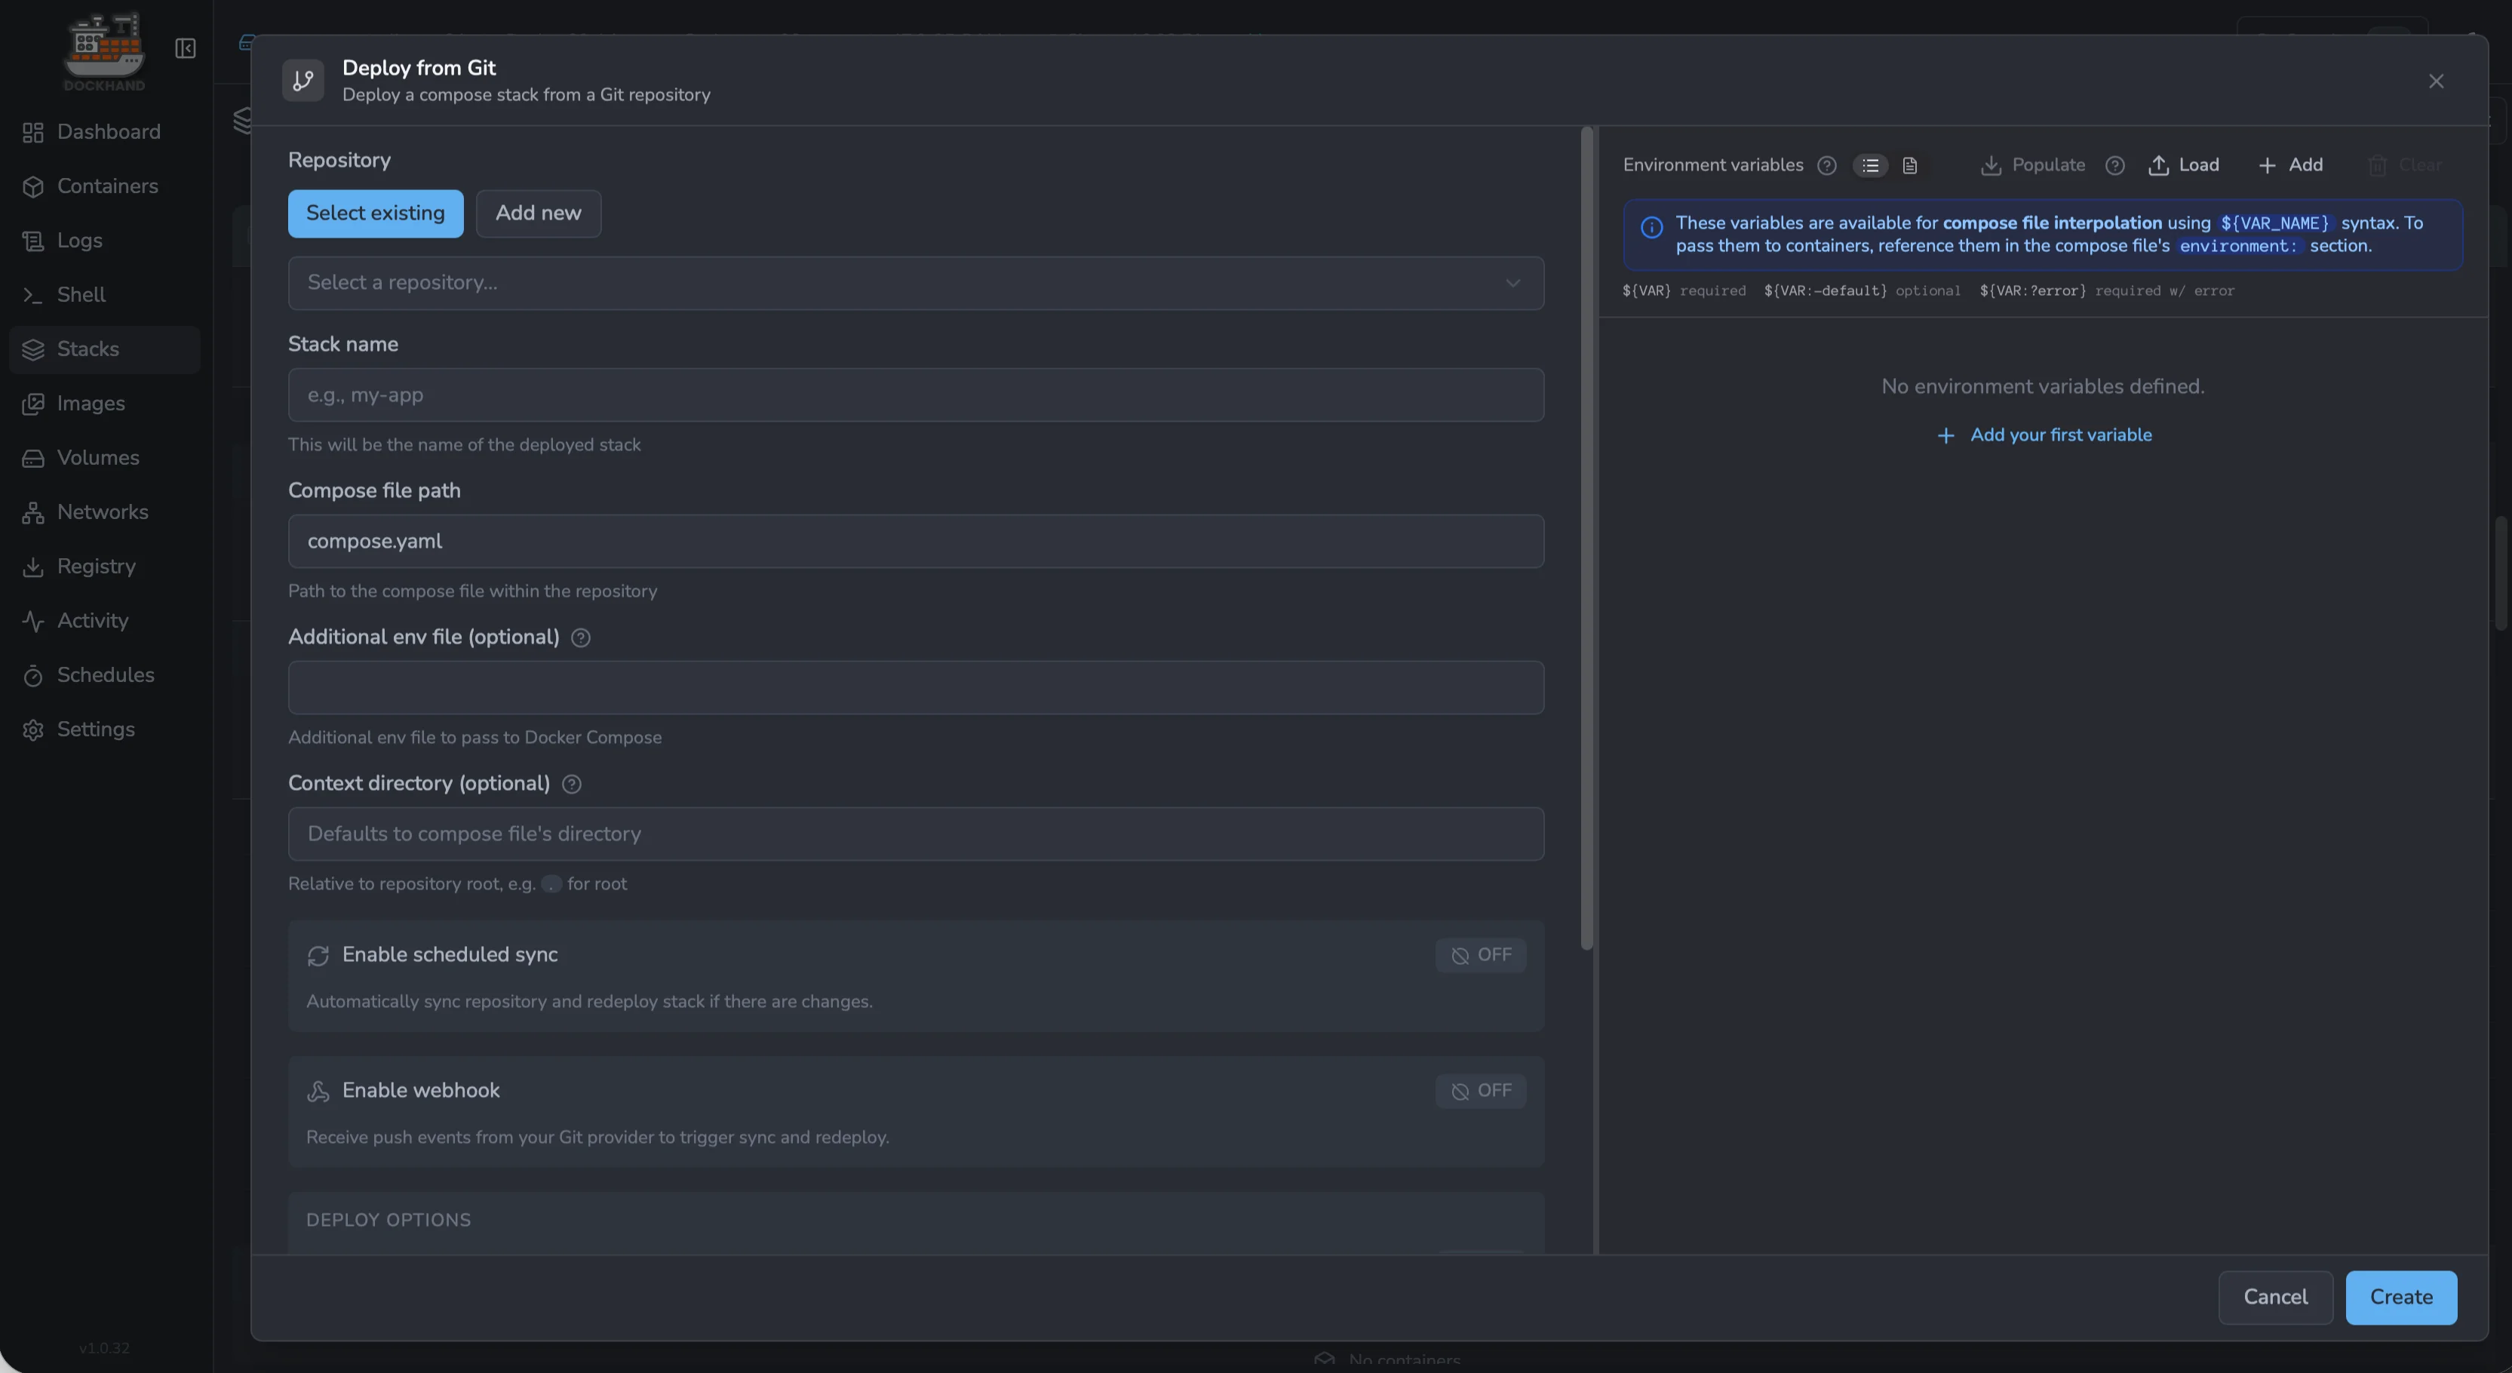Click Clear variables button
This screenshot has height=1373, width=2512.
pos(2405,166)
